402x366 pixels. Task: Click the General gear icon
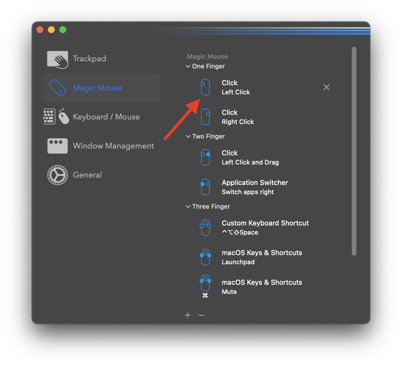point(58,175)
